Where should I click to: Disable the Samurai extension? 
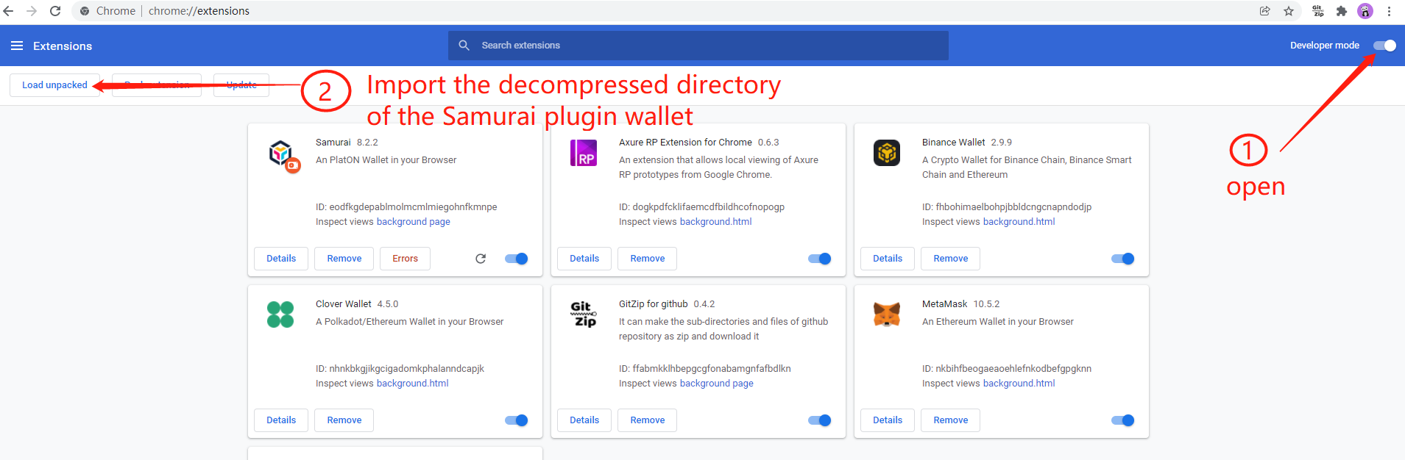tap(517, 259)
